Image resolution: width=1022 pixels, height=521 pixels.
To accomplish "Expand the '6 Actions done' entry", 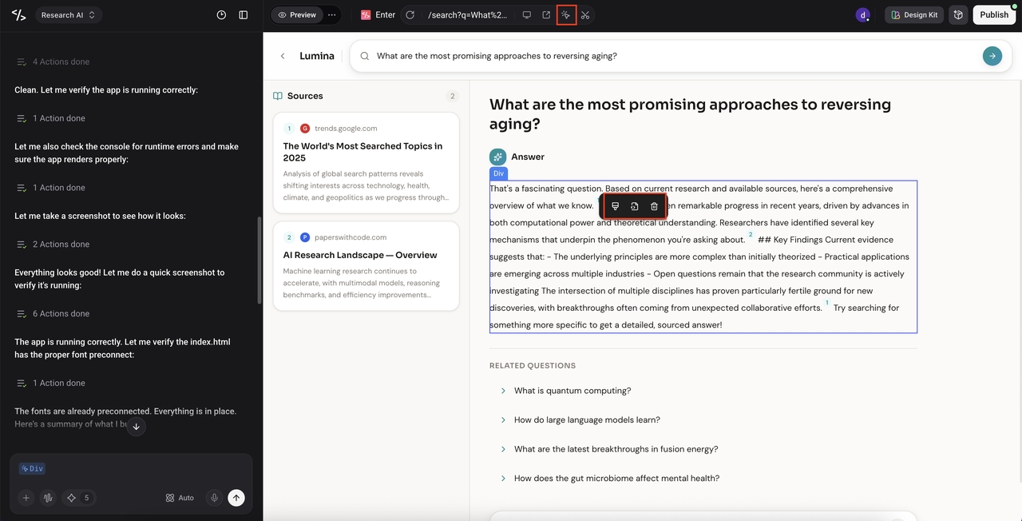I will tap(53, 314).
